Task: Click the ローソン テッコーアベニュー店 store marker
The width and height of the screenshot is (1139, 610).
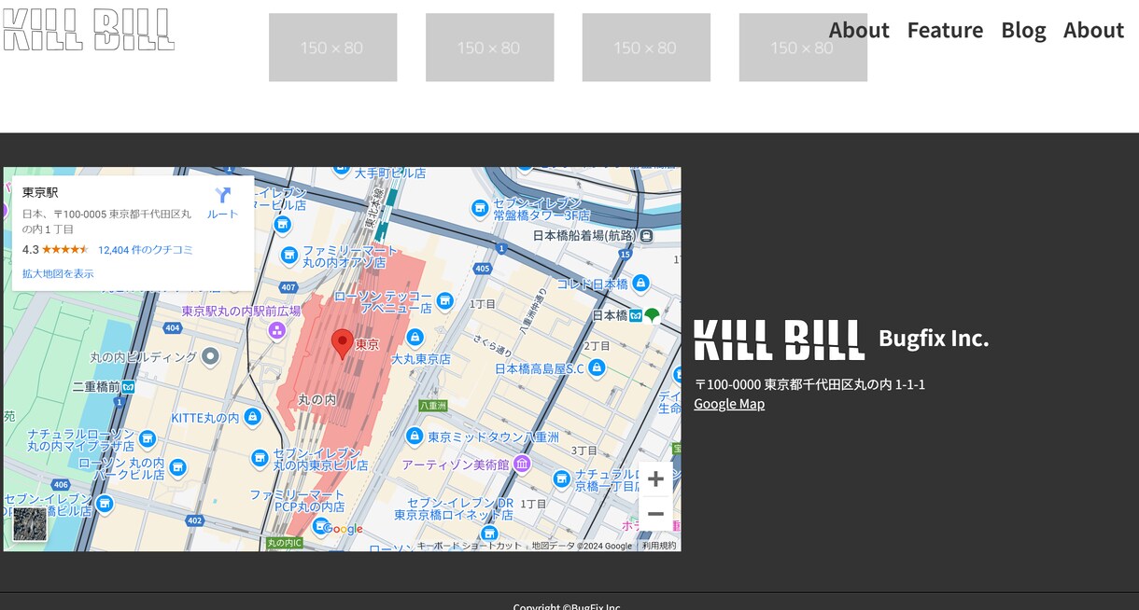Action: pos(445,301)
